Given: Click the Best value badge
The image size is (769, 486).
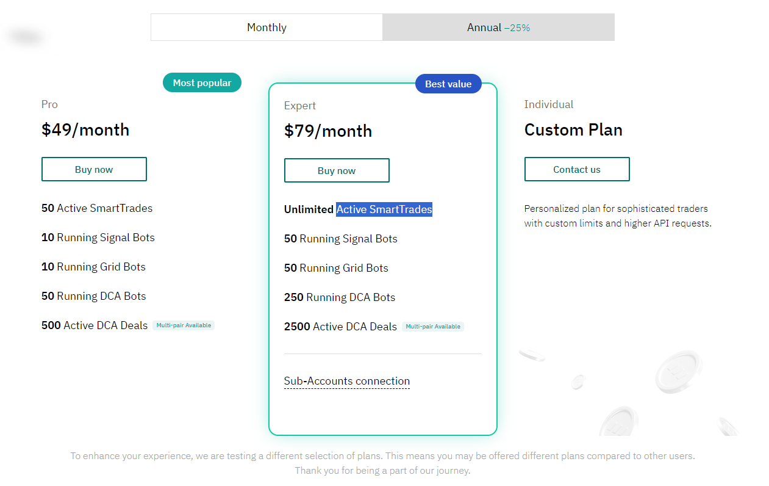Looking at the screenshot, I should click(448, 84).
